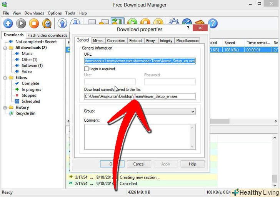Click the gray play start download icon
Image resolution: width=280 pixels, height=197 pixels.
21,23
